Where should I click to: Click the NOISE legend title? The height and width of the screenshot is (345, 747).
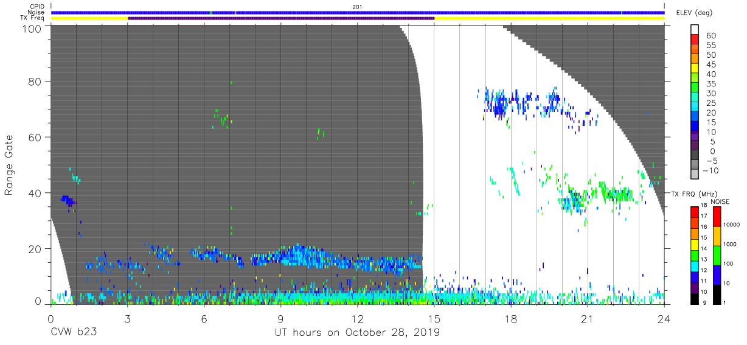(720, 201)
